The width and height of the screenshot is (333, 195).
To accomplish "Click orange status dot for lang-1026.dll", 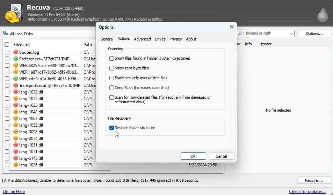I will [15, 165].
